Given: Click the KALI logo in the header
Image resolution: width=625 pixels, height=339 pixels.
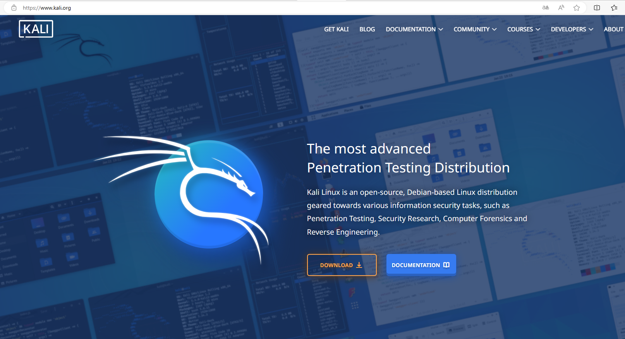Looking at the screenshot, I should (36, 29).
